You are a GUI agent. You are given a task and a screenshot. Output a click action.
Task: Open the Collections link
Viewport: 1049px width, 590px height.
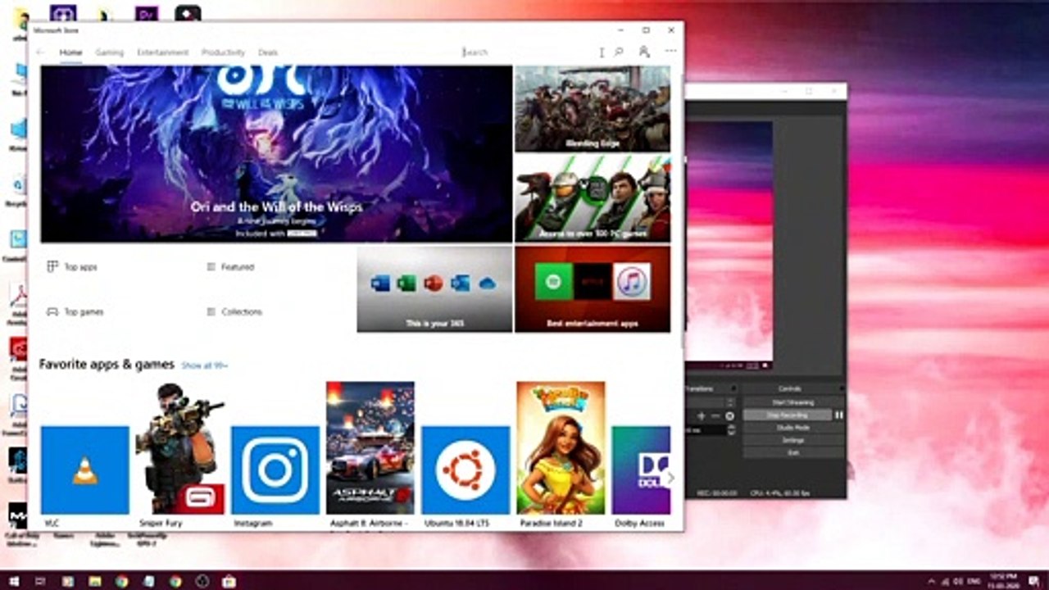234,312
